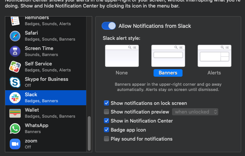This screenshot has height=156, width=245.
Task: Click 'Banners' status under WhatsApp
Action: [33, 132]
